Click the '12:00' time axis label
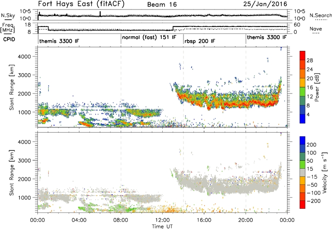This screenshot has height=229, width=332. pos(162,220)
